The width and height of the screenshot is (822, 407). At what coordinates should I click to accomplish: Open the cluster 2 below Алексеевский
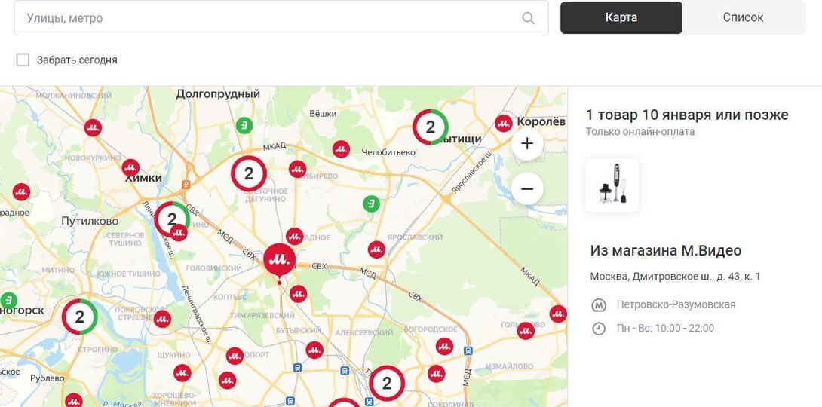click(x=387, y=384)
